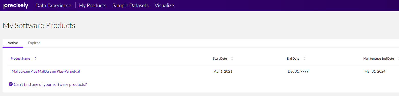The image size is (399, 96).
Task: Select the Active tab
Action: pyautogui.click(x=13, y=43)
